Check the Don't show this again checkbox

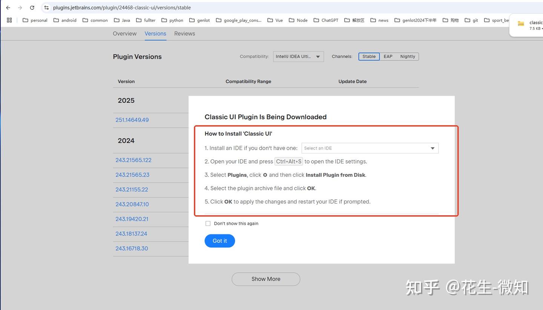coord(208,223)
